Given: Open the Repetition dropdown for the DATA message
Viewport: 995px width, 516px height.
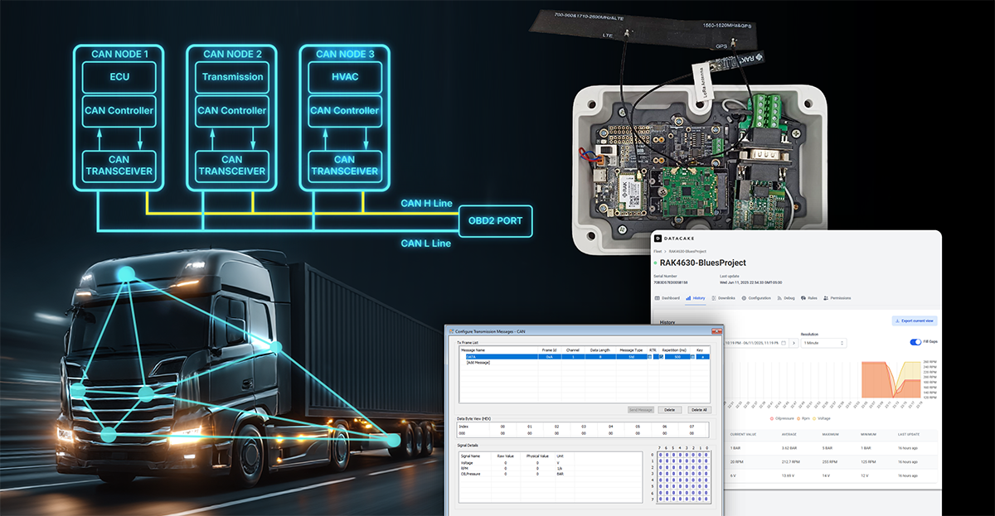Looking at the screenshot, I should click(692, 358).
